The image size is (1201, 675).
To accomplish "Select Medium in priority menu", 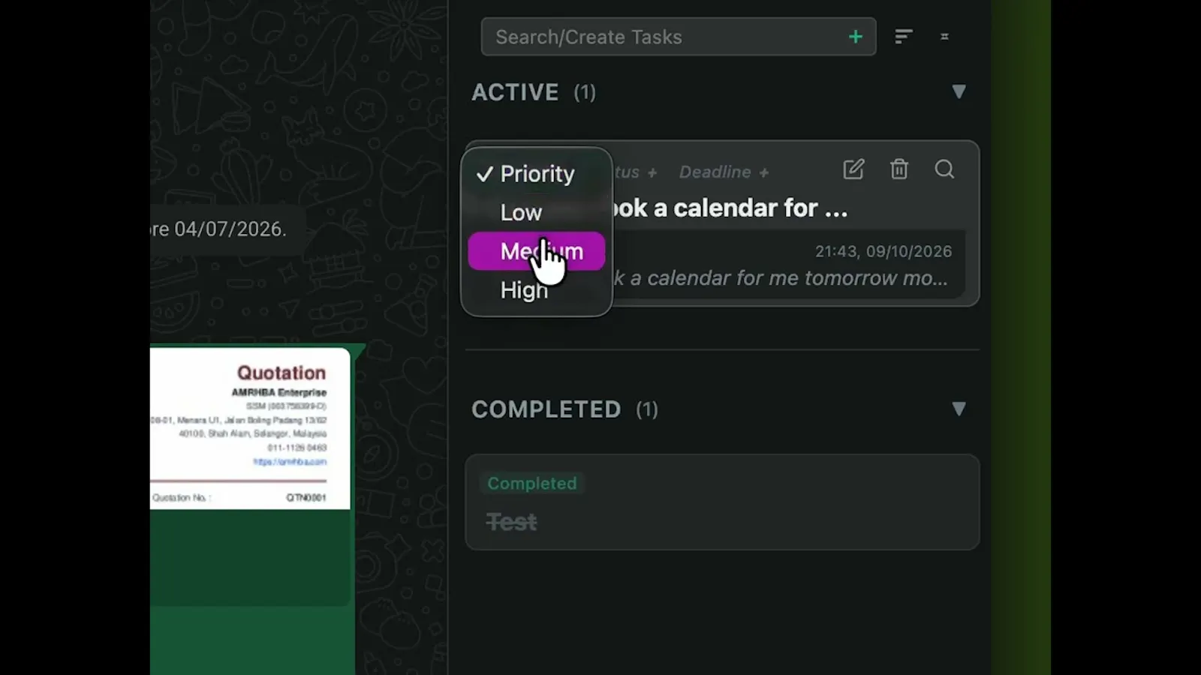I will click(537, 251).
